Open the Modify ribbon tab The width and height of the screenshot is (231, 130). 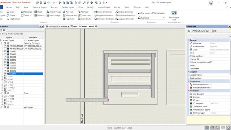coord(90,7)
